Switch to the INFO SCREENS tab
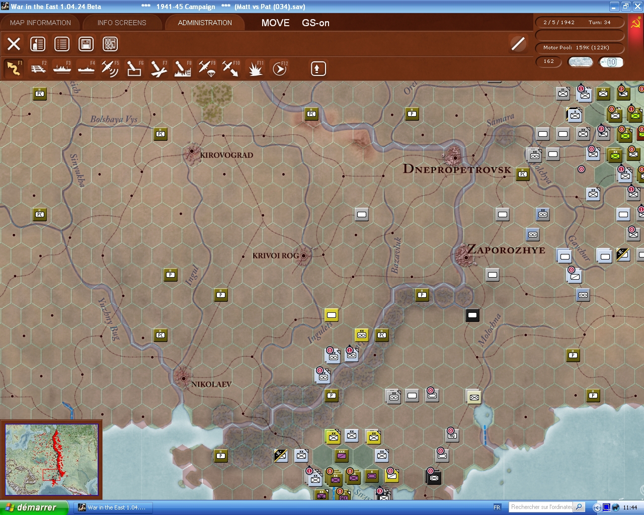This screenshot has width=644, height=515. point(122,23)
